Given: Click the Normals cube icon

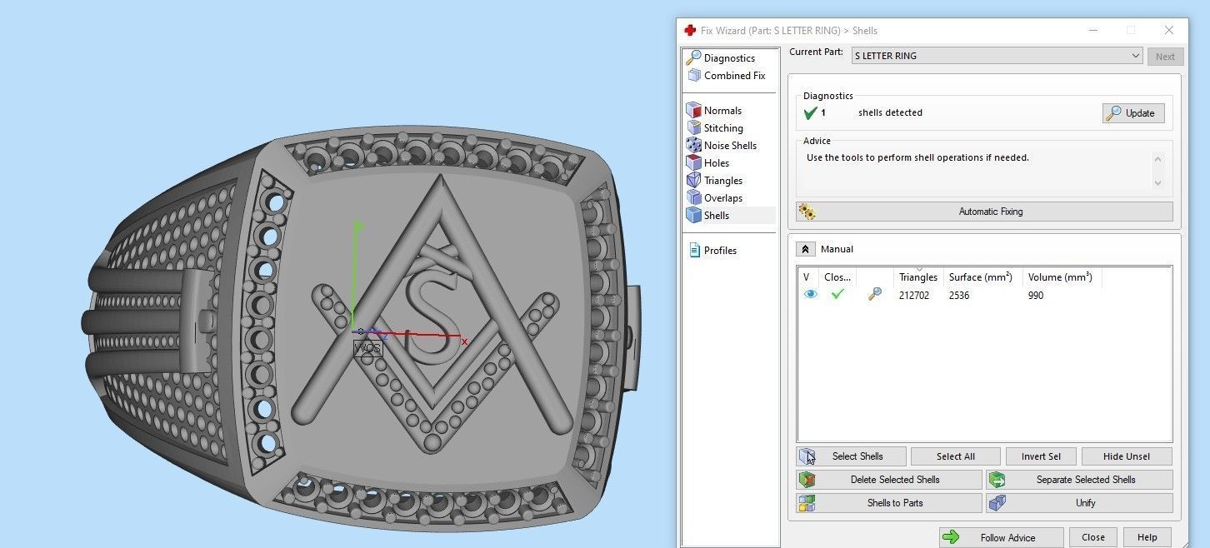Looking at the screenshot, I should [x=693, y=110].
